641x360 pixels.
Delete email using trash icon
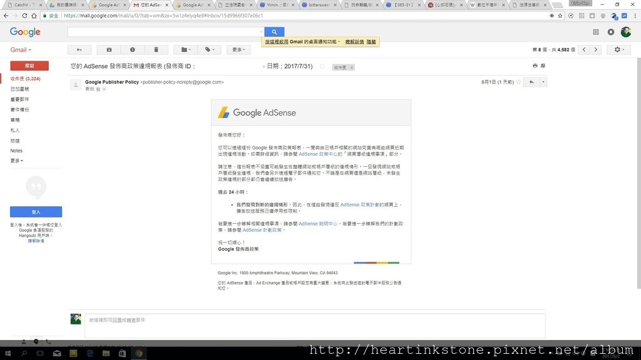coord(156,50)
